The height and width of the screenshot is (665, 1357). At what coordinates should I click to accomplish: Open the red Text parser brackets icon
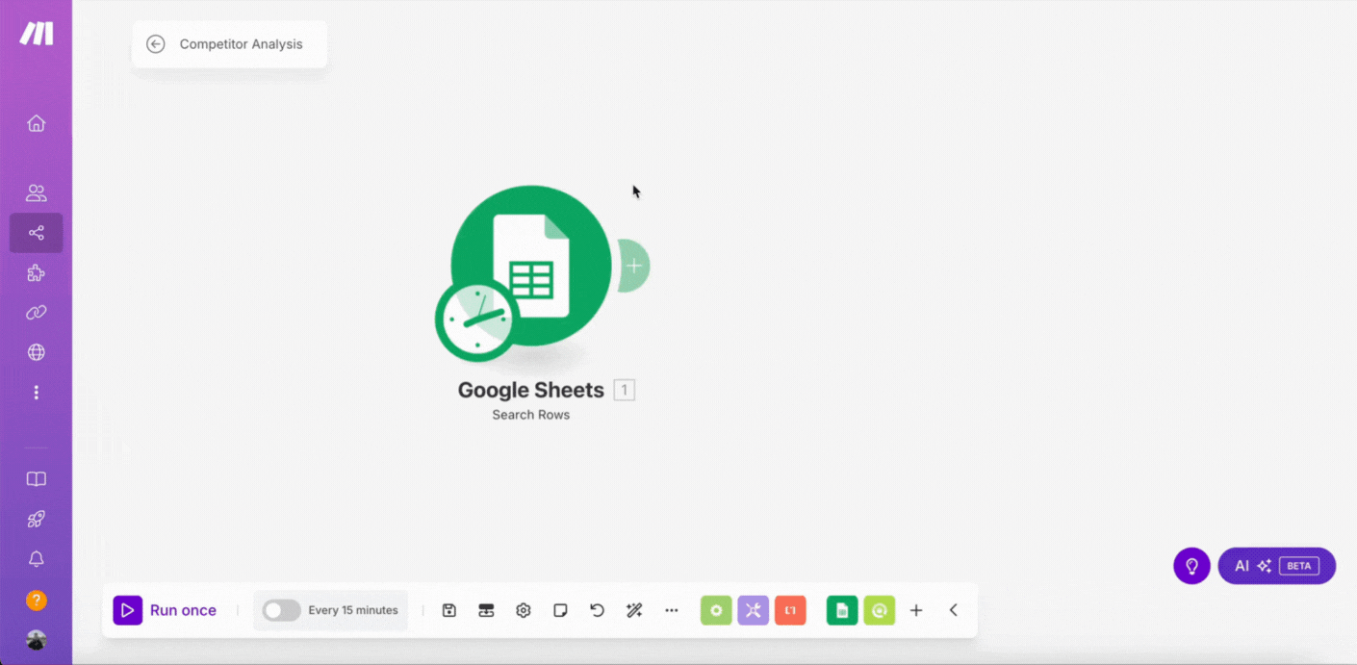tap(790, 610)
